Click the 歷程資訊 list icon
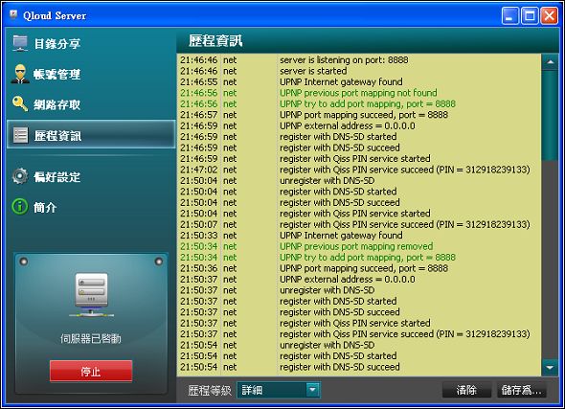Image resolution: width=565 pixels, height=409 pixels. 20,135
